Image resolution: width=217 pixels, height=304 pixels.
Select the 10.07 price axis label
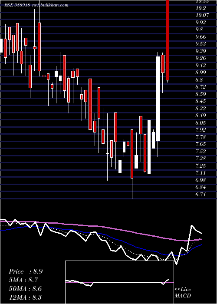pos(202,15)
